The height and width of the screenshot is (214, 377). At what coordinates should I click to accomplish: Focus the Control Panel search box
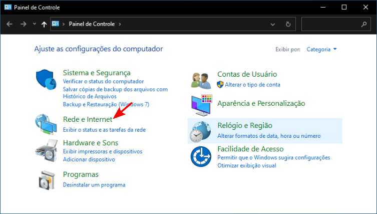coord(336,24)
